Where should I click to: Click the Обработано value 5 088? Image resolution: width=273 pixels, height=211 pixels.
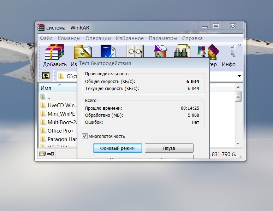[194, 115]
